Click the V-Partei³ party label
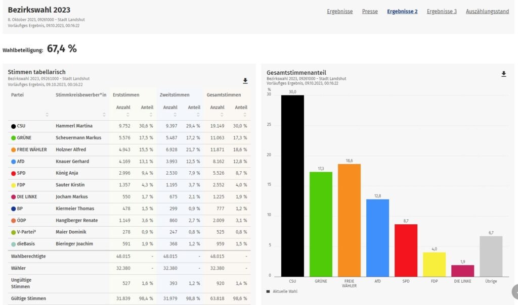The width and height of the screenshot is (518, 305). 26,232
